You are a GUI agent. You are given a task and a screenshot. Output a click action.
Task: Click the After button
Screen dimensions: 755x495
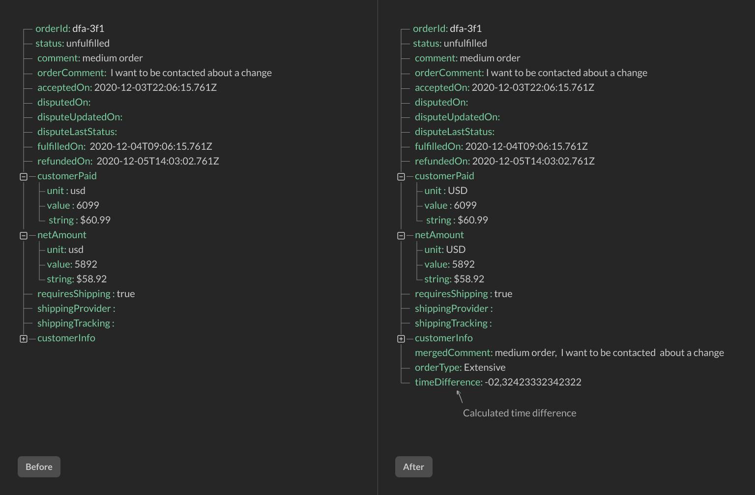click(x=413, y=467)
